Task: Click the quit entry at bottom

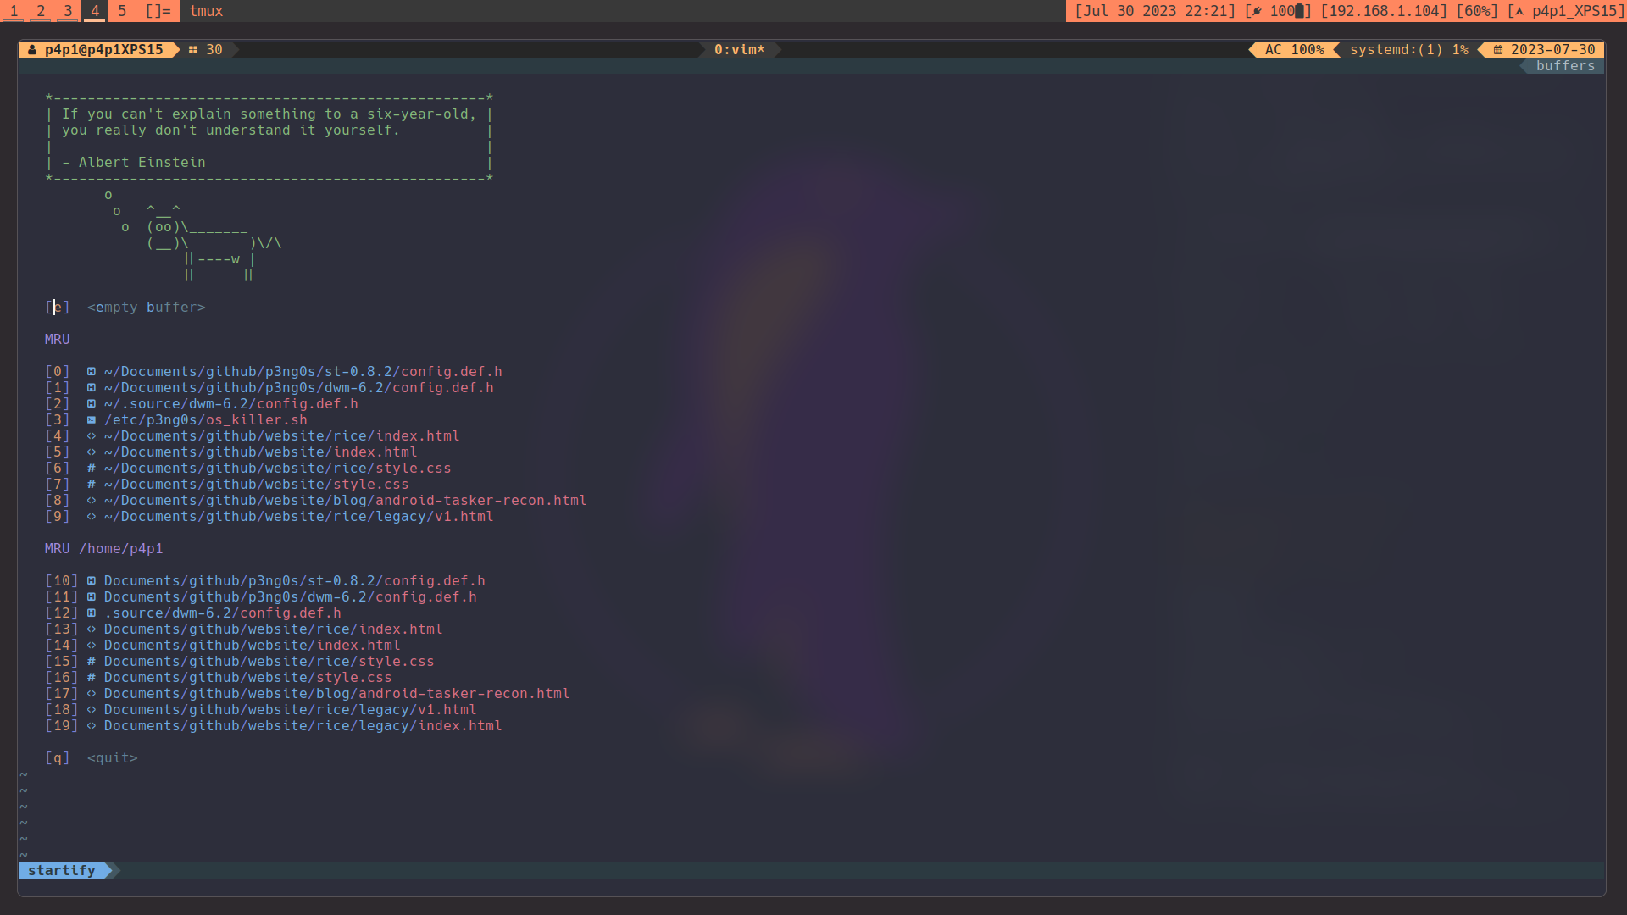Action: click(x=112, y=758)
